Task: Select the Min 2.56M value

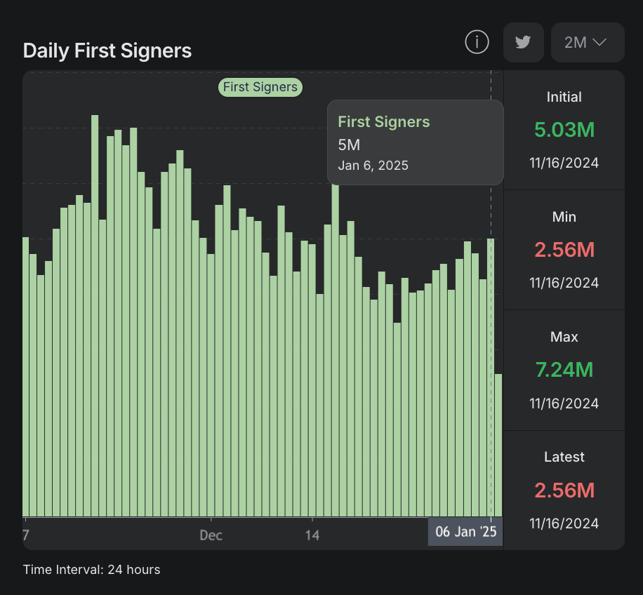Action: click(564, 250)
